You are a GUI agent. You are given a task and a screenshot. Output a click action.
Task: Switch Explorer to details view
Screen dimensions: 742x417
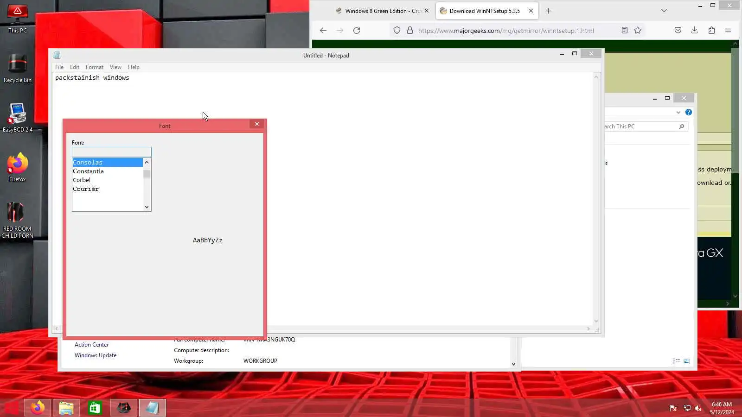click(677, 361)
